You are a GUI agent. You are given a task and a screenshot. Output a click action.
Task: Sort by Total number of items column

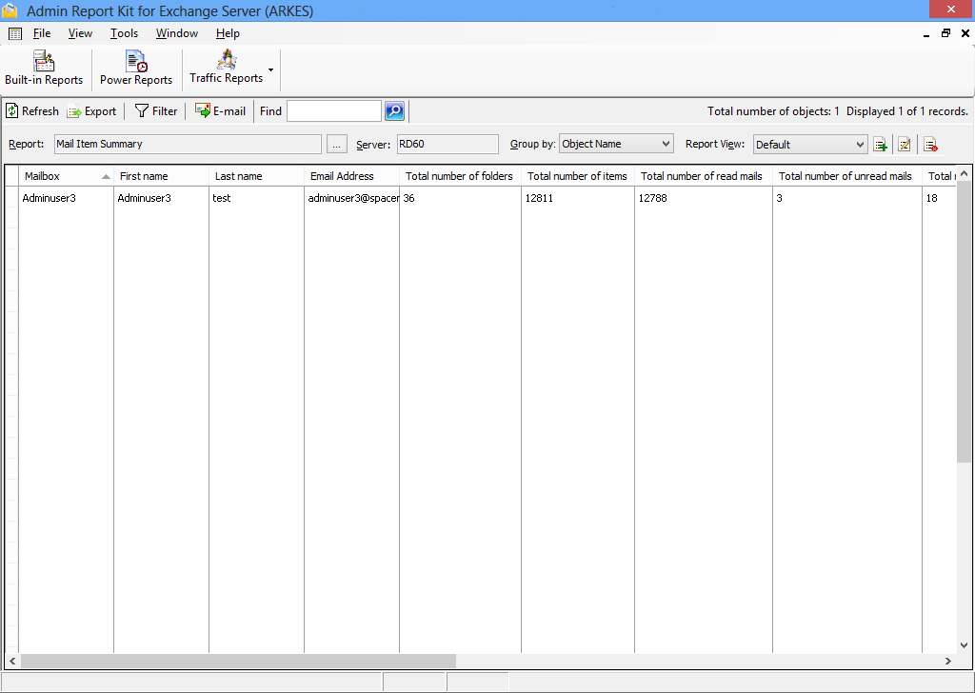click(x=578, y=176)
